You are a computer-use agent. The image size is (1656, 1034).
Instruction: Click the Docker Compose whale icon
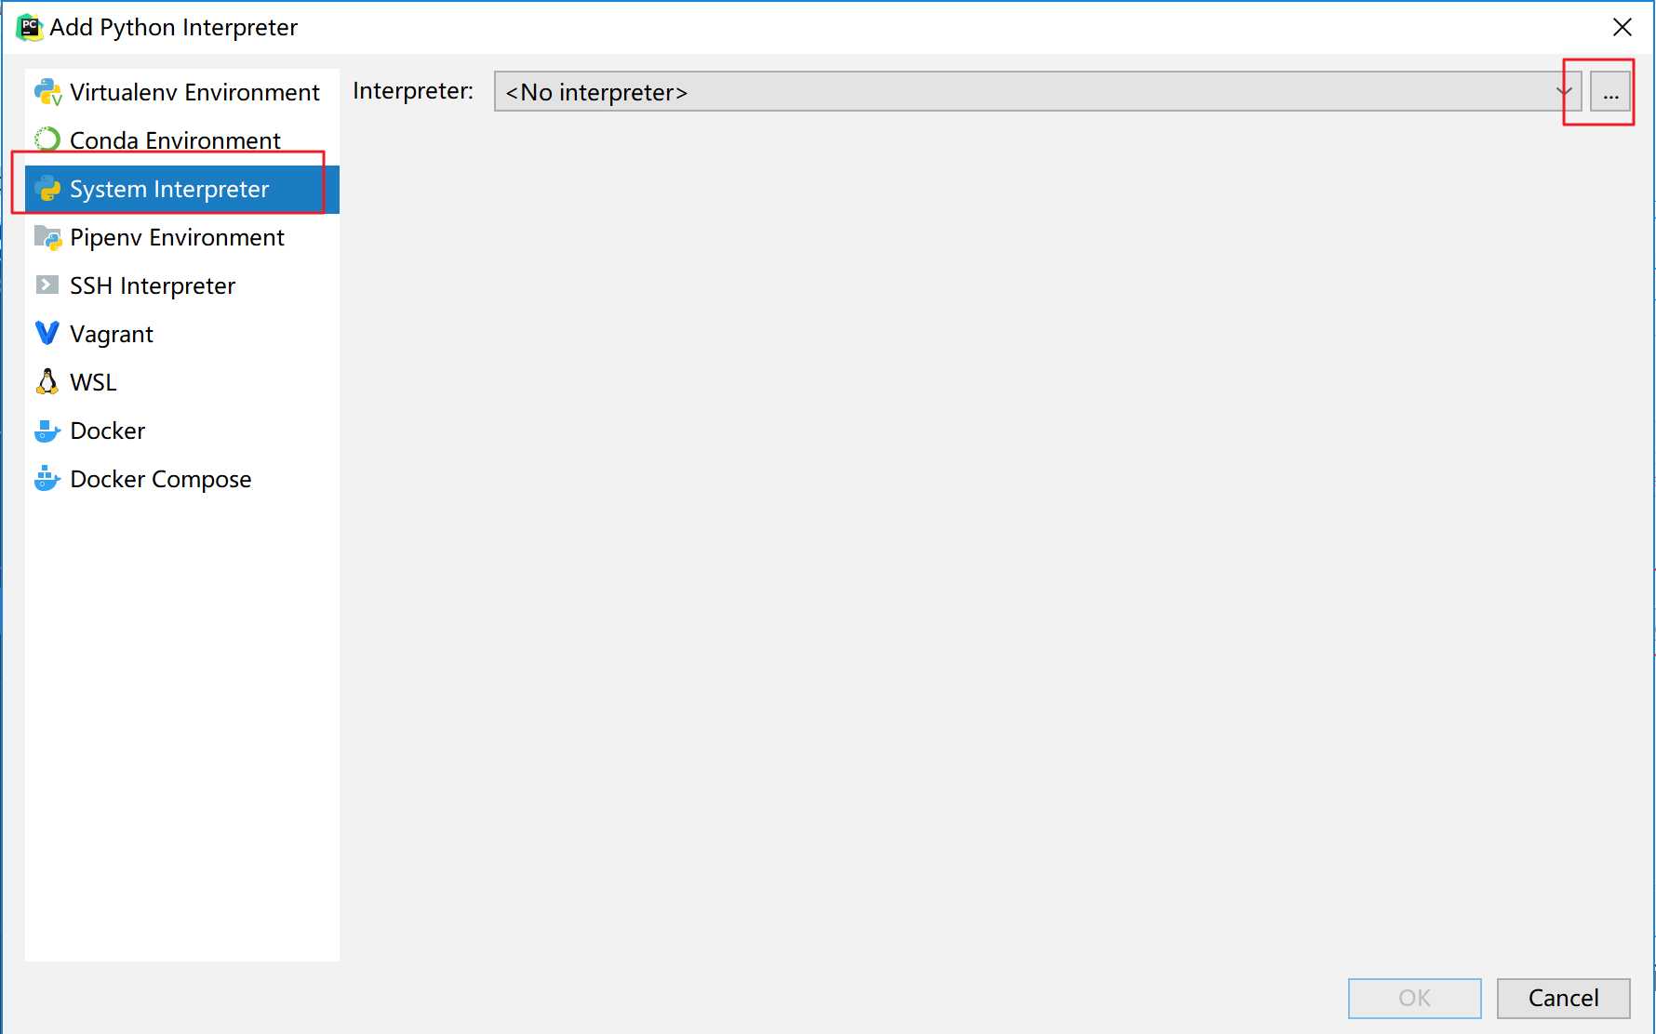(x=47, y=479)
